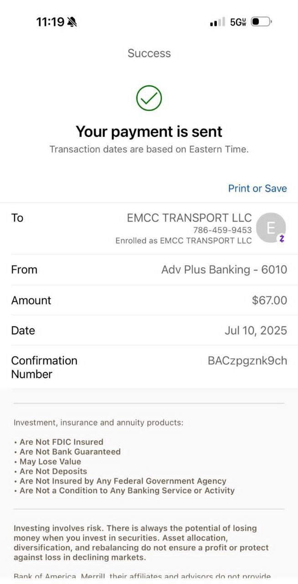298x584 pixels.
Task: Click the Success page title
Action: pos(149,53)
